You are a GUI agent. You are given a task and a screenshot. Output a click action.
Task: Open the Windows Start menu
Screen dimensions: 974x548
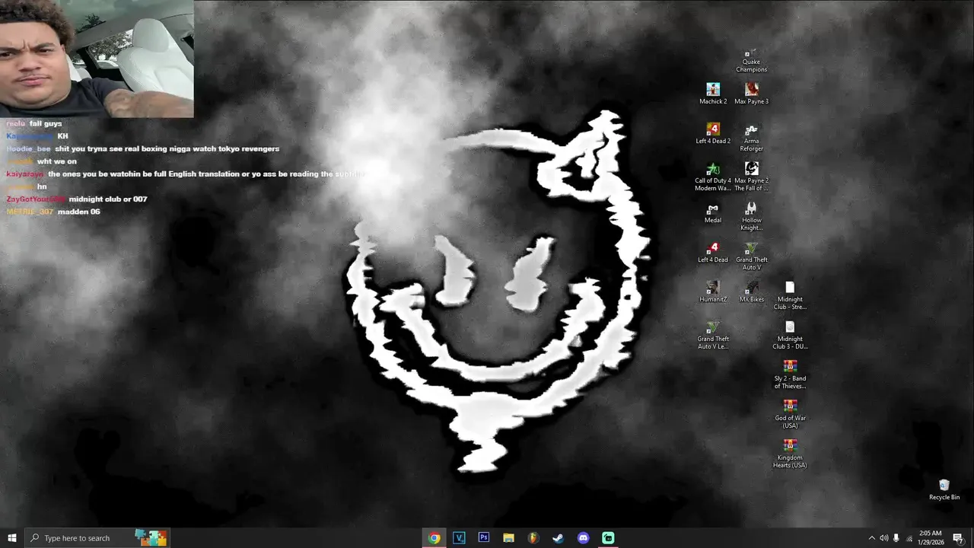click(12, 538)
